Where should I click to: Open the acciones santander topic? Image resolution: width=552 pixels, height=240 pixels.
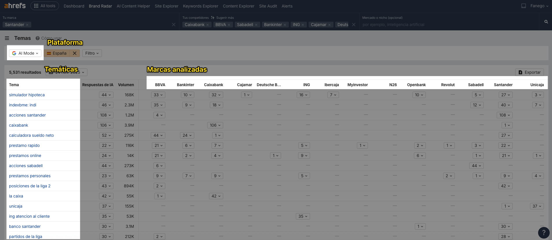(x=27, y=115)
